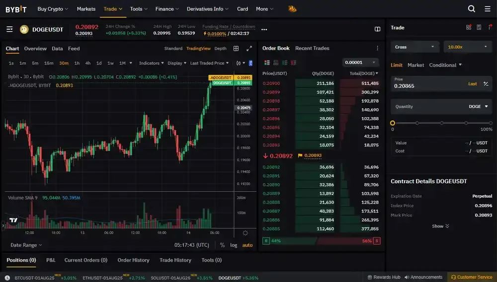Open the Cross margin mode dropdown
Image resolution: width=497 pixels, height=282 pixels.
pos(414,47)
